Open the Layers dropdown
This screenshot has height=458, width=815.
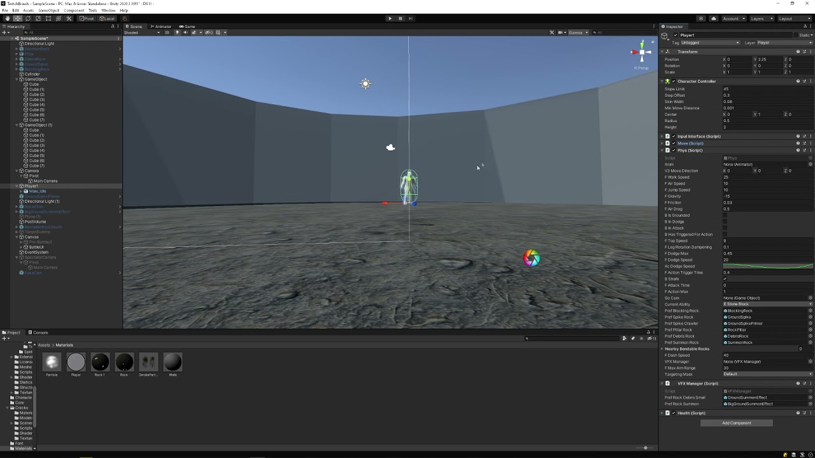761,18
